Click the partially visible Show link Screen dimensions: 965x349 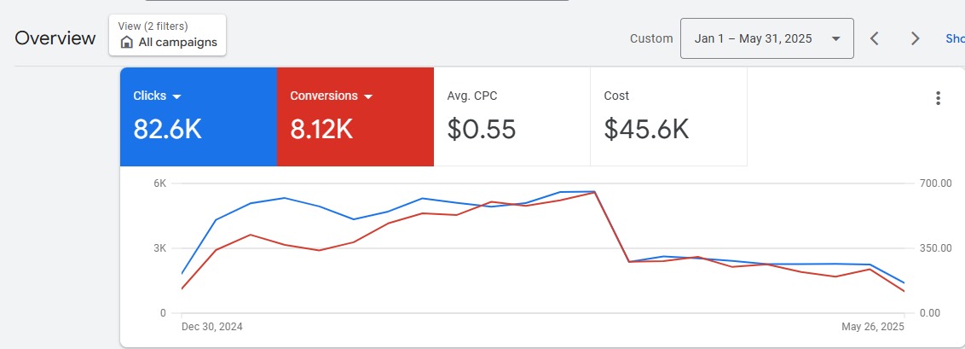(955, 38)
